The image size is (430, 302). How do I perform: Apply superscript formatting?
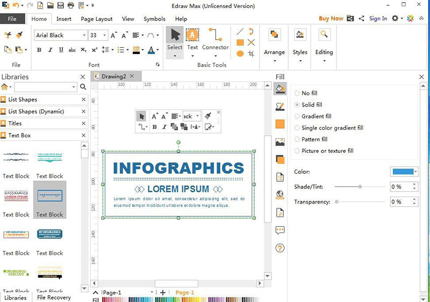[x=95, y=50]
